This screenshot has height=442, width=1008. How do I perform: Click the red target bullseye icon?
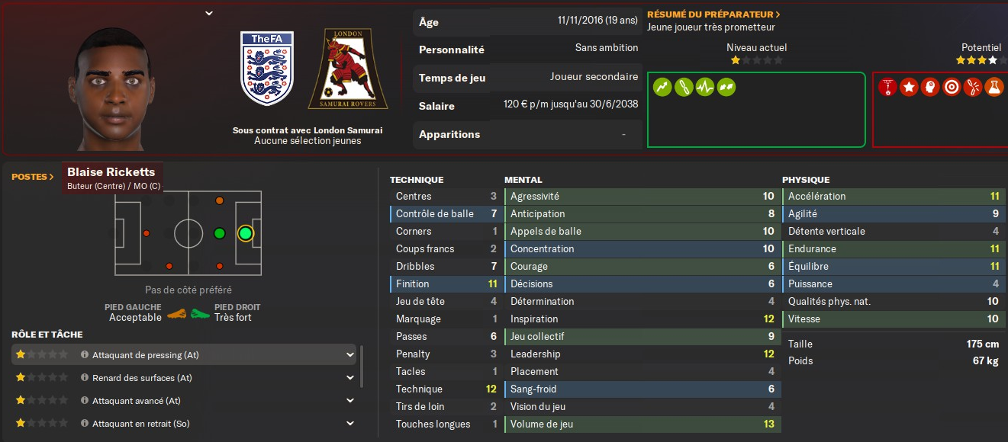click(x=951, y=87)
